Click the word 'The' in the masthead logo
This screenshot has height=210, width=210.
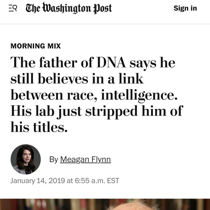33,8
